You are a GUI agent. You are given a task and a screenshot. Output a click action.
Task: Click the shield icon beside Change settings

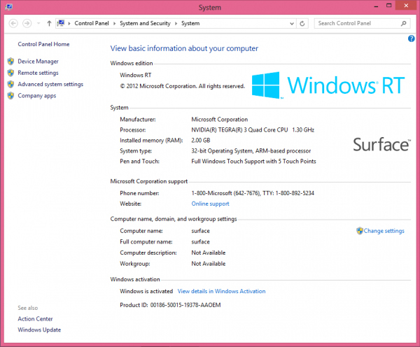click(360, 231)
